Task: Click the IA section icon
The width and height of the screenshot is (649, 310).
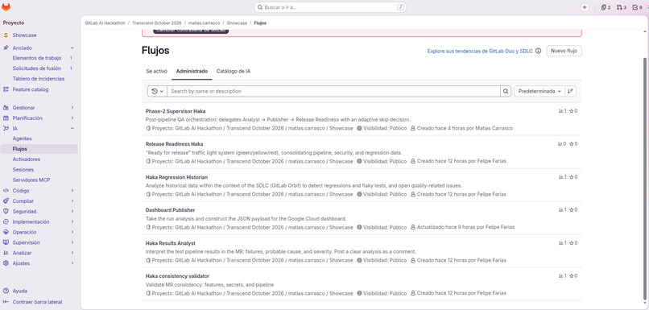Action: point(6,128)
